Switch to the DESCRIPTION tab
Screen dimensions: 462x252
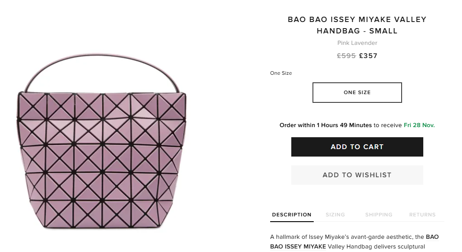tap(292, 215)
